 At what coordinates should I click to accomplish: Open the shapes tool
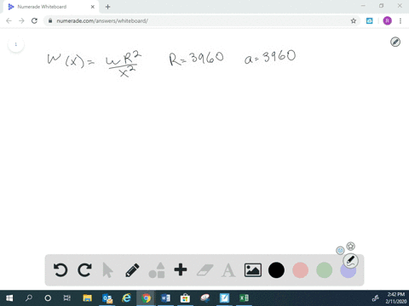[x=157, y=270]
